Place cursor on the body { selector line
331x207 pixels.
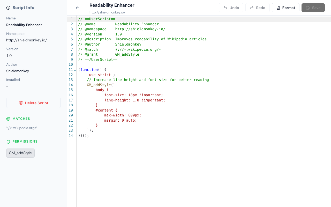pyautogui.click(x=102, y=90)
